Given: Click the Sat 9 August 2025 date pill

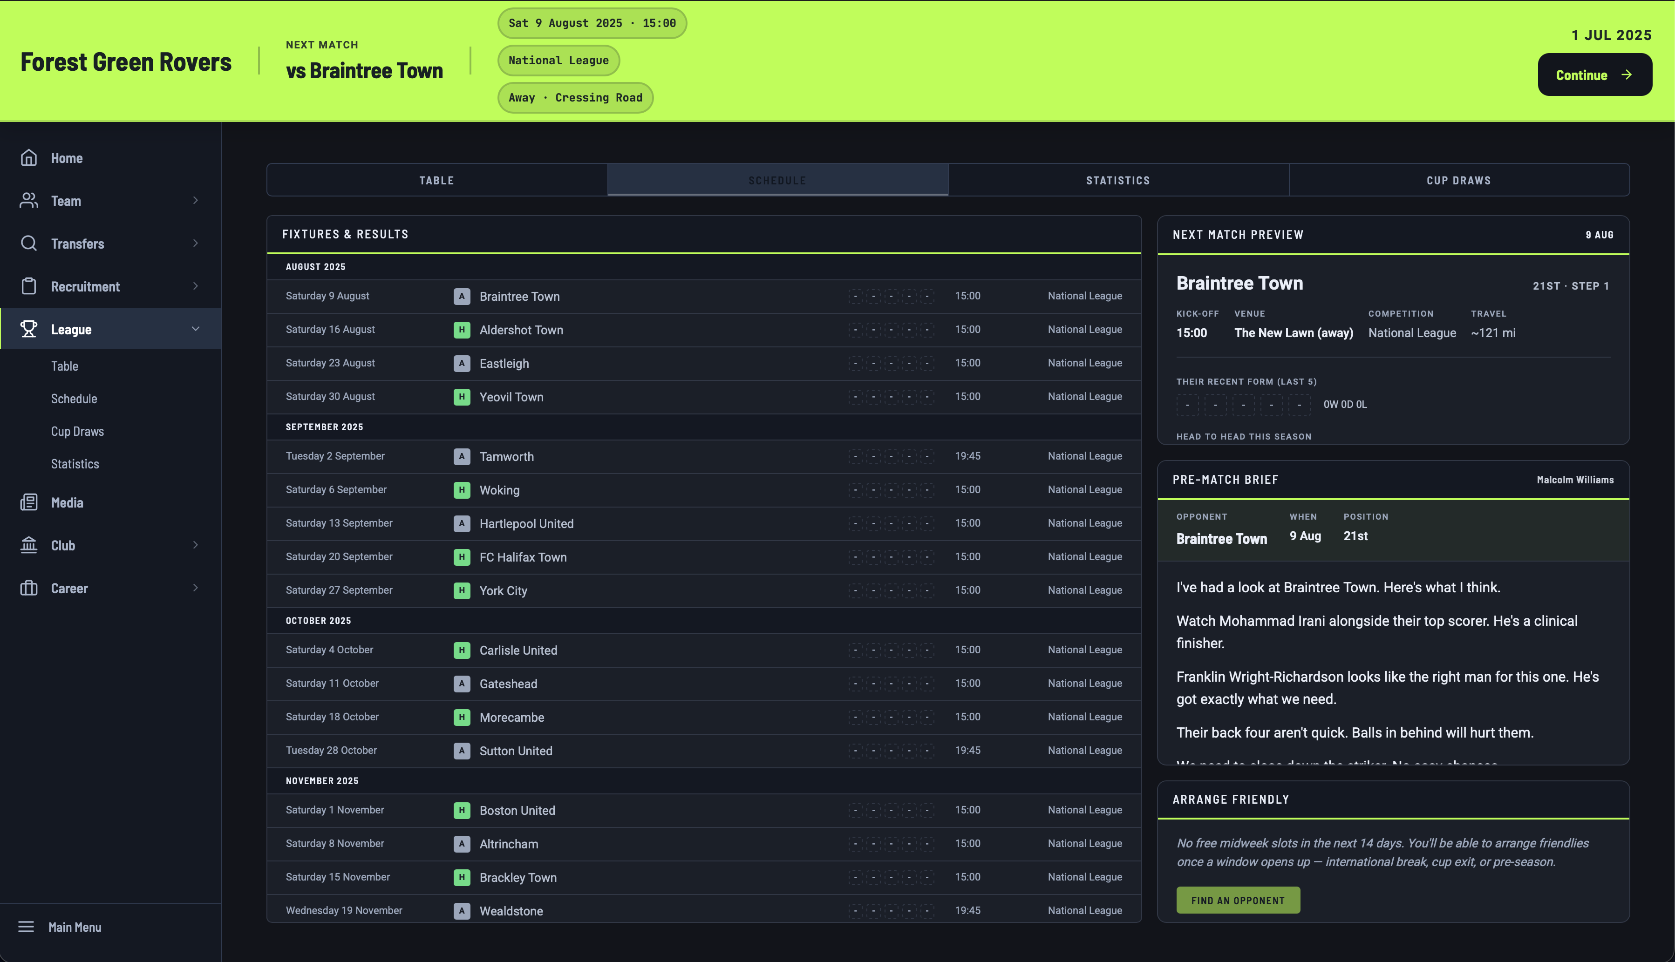Looking at the screenshot, I should point(592,23).
